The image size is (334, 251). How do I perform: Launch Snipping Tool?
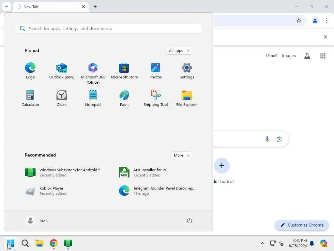click(156, 98)
